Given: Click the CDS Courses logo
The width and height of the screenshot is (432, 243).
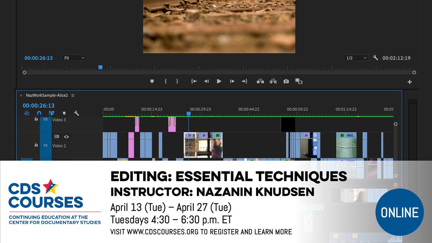Looking at the screenshot, I should [x=55, y=202].
